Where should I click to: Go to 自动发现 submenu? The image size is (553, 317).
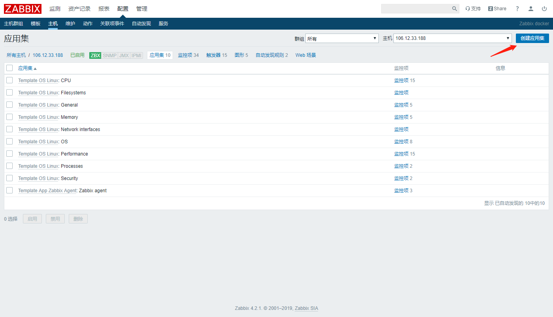pyautogui.click(x=141, y=24)
